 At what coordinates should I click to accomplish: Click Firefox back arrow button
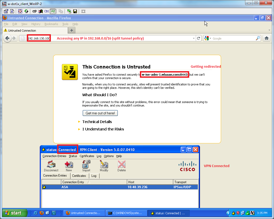pos(7,38)
